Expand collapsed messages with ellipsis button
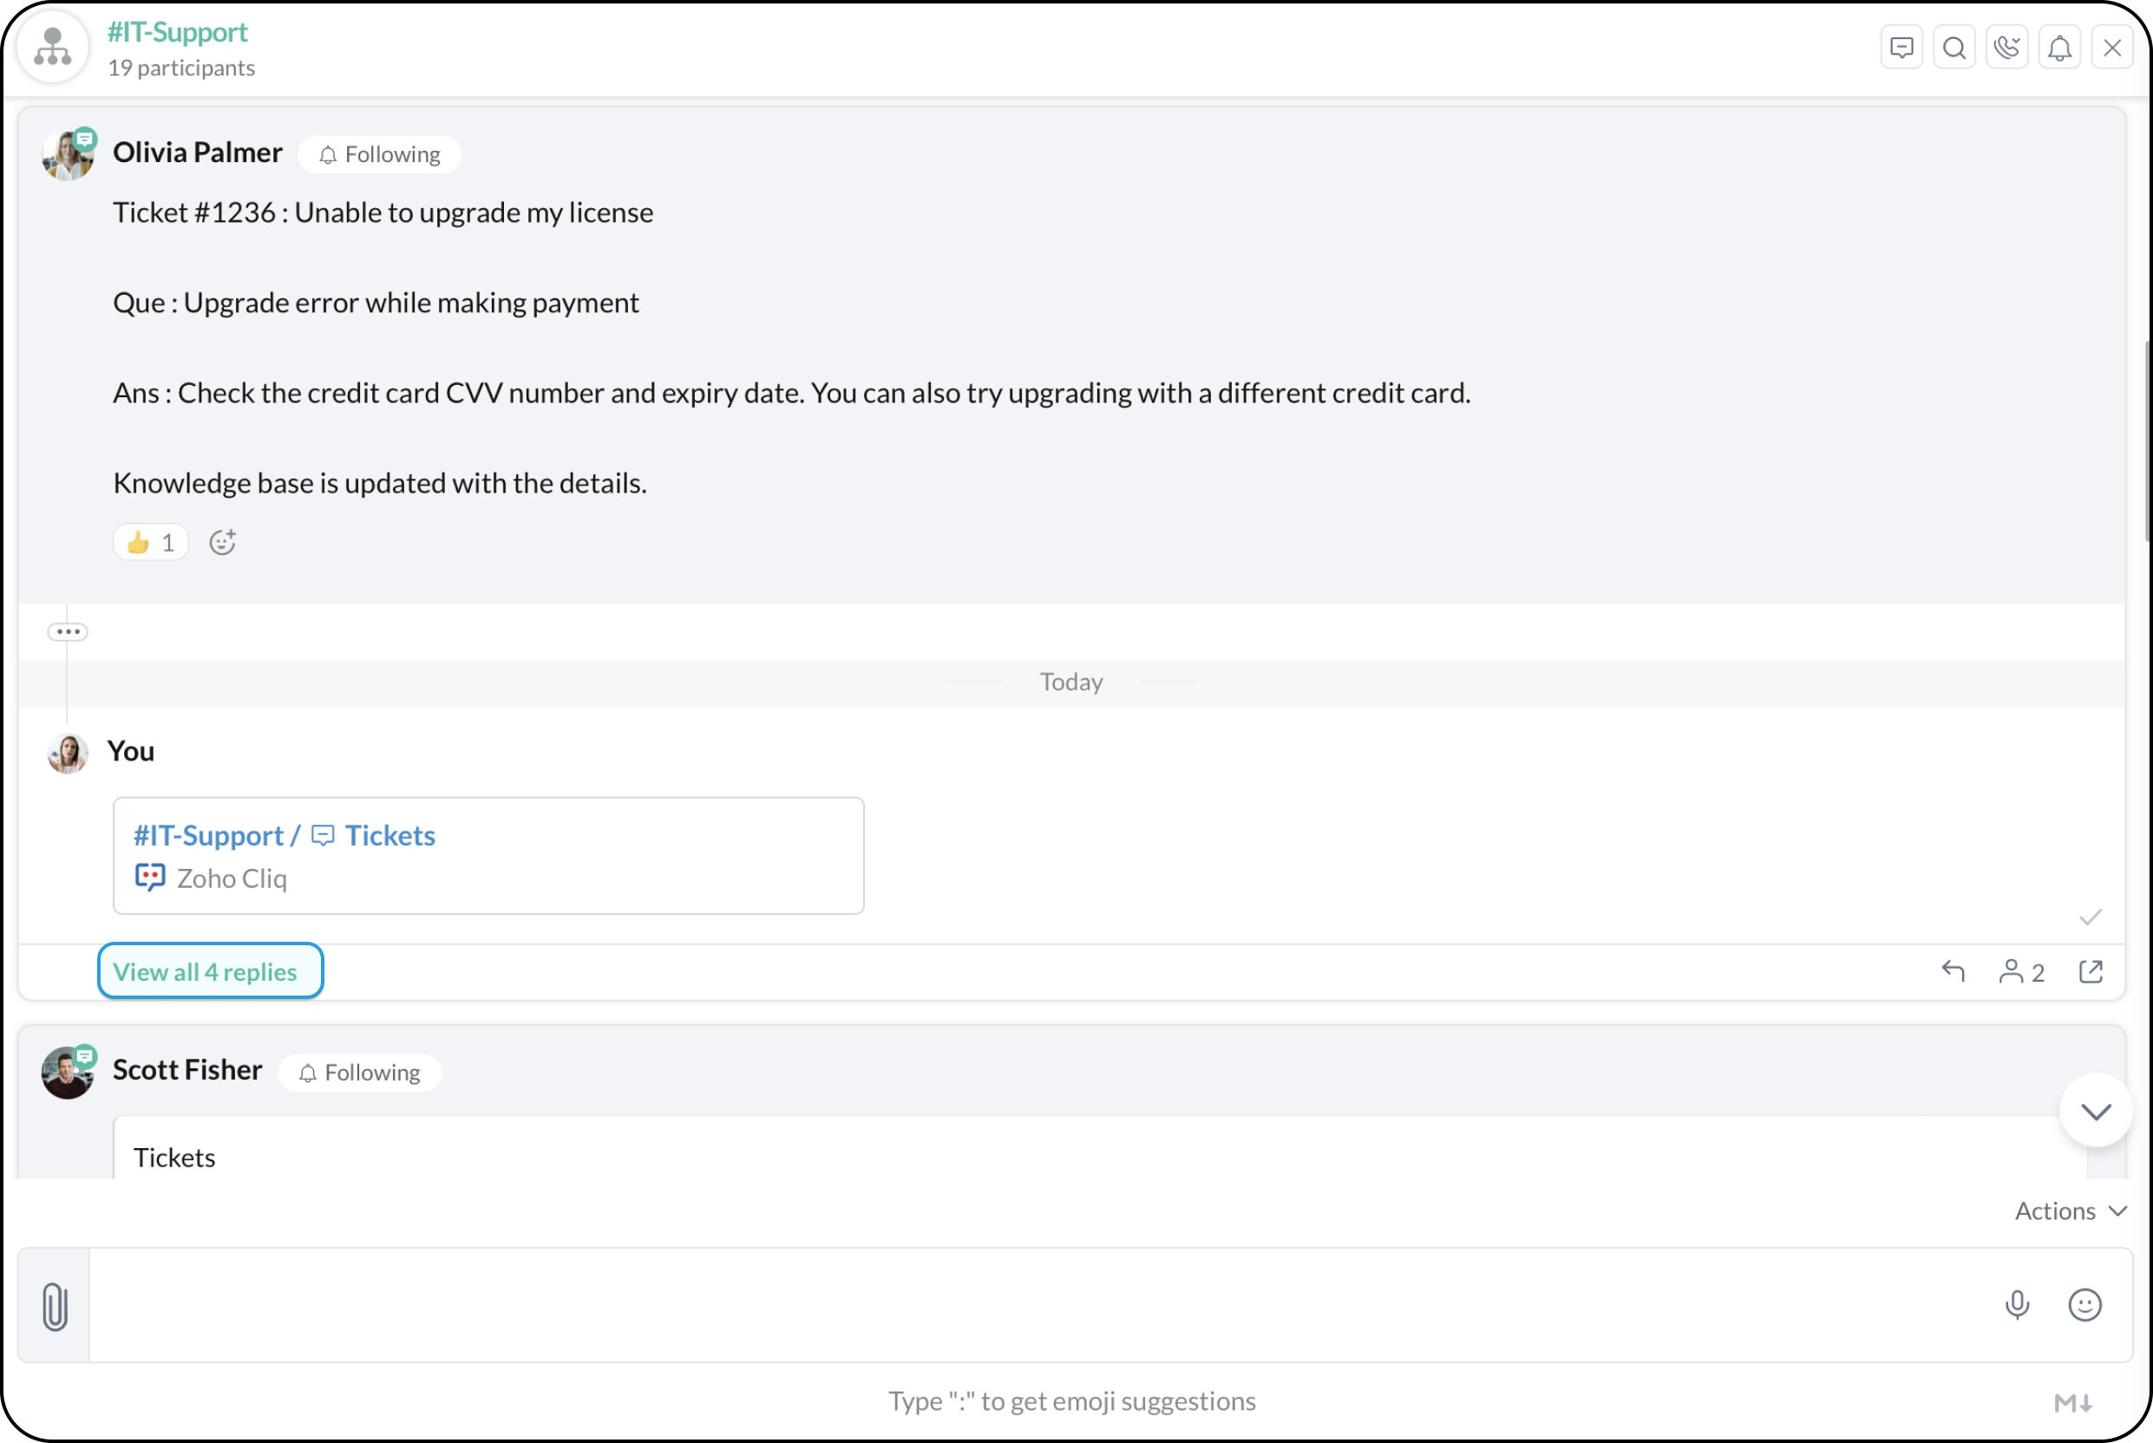 pos(67,631)
